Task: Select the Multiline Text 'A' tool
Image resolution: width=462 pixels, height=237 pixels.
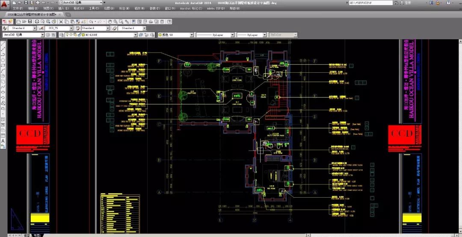Action: pyautogui.click(x=3, y=141)
